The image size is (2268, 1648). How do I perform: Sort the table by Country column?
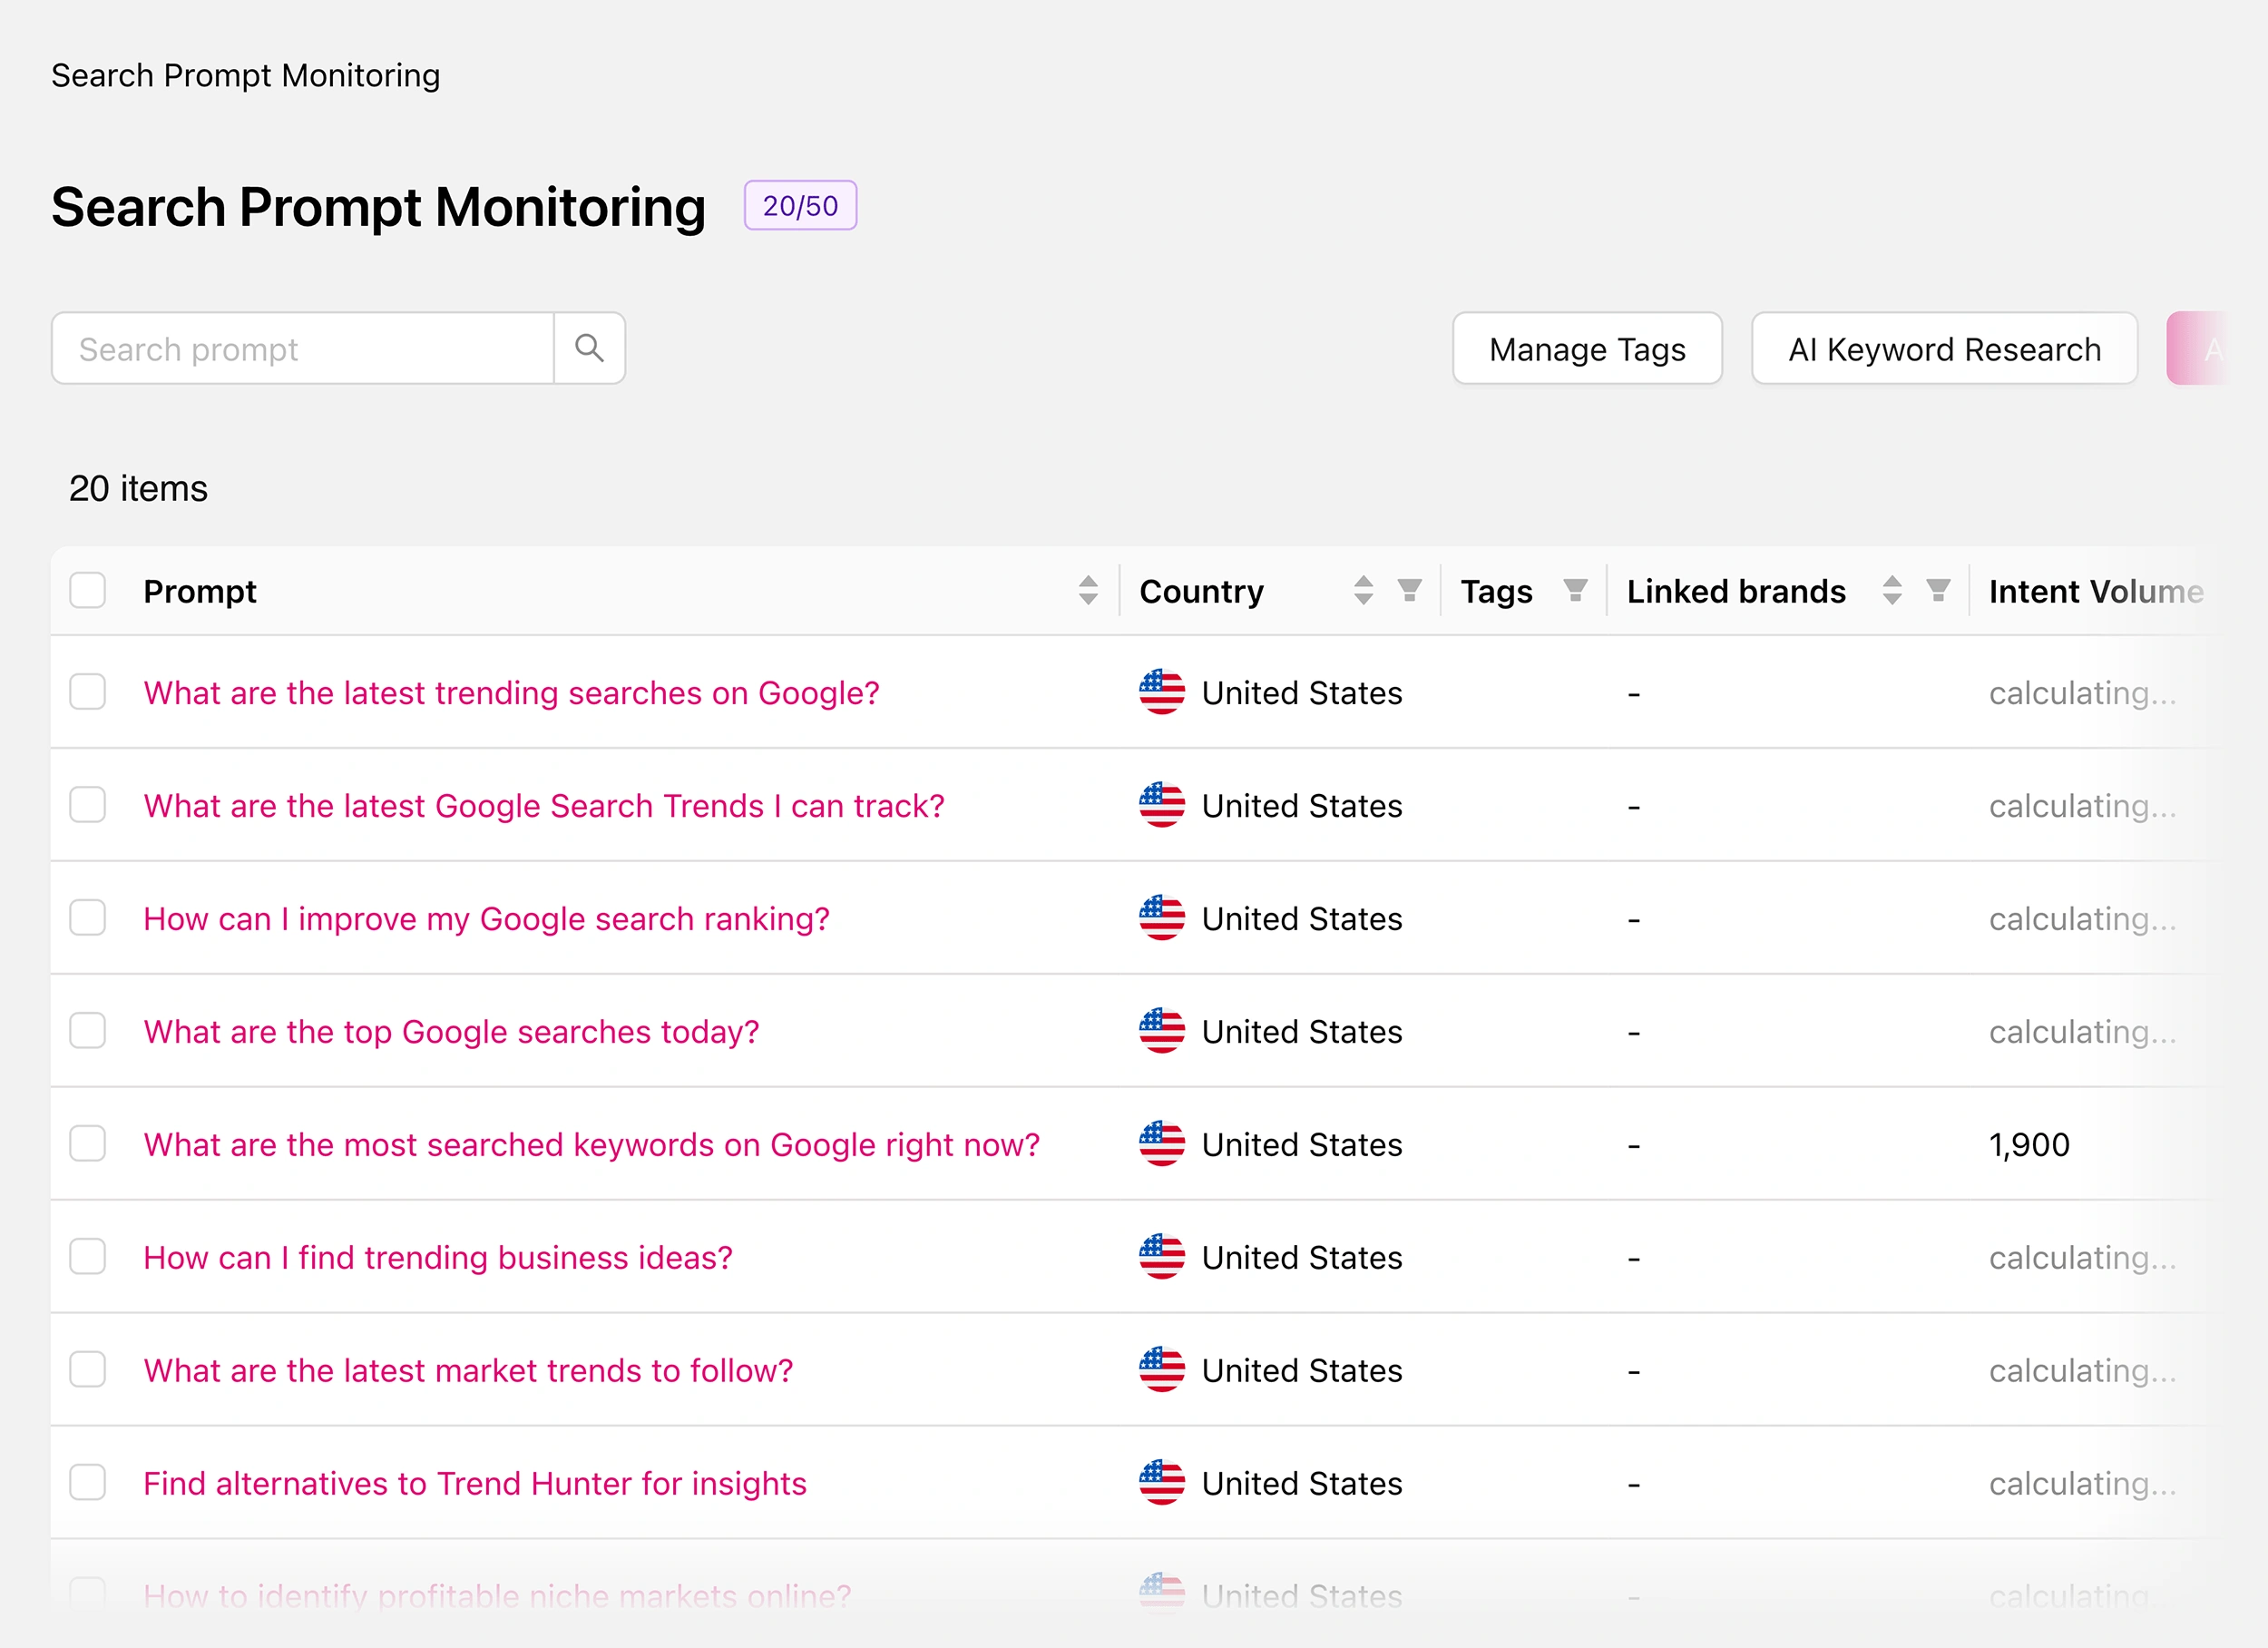click(1363, 591)
